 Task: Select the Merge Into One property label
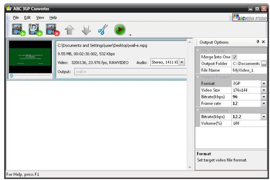pyautogui.click(x=216, y=57)
